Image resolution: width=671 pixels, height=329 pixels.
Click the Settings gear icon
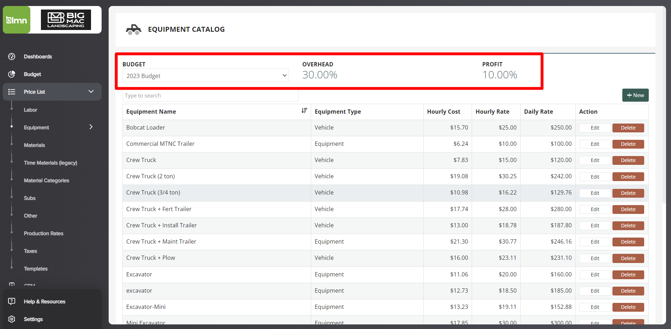pyautogui.click(x=12, y=319)
